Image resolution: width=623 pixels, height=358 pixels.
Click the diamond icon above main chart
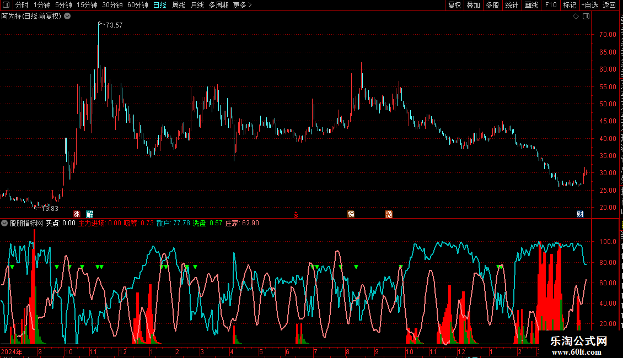tap(576, 17)
